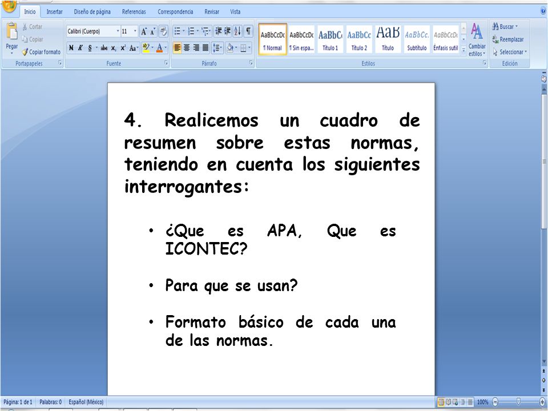The height and width of the screenshot is (411, 548).
Task: Toggle bold with the N button
Action: pos(71,48)
